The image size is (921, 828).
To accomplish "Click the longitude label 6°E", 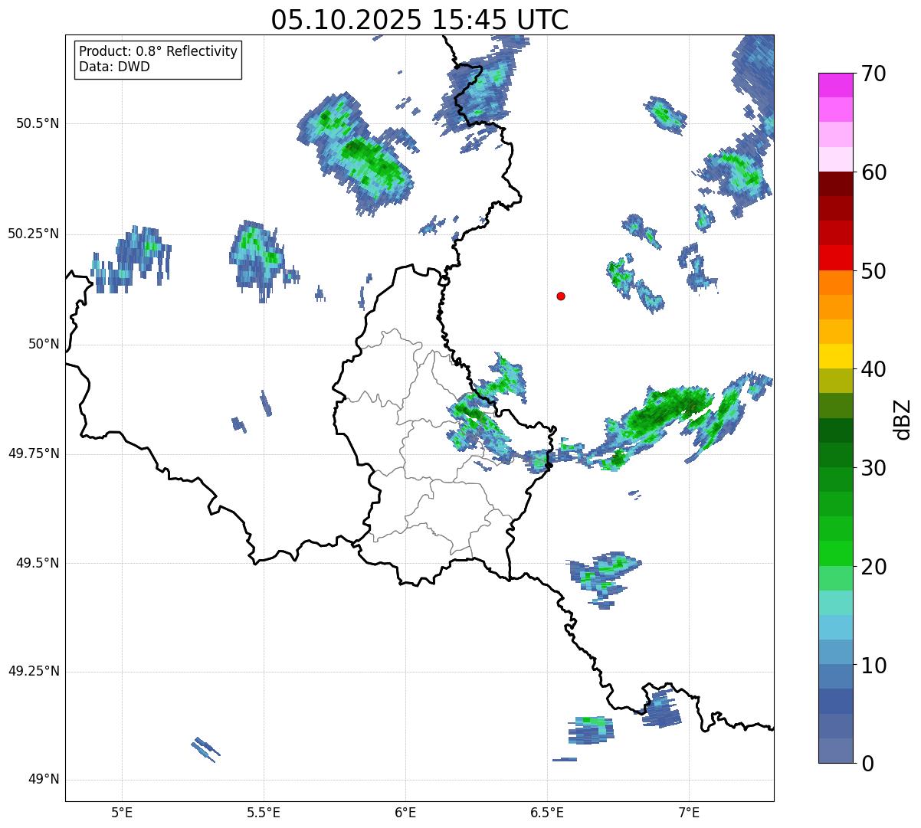I will click(x=405, y=812).
